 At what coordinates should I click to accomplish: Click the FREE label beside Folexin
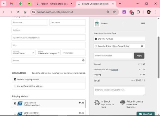pos(143,23)
